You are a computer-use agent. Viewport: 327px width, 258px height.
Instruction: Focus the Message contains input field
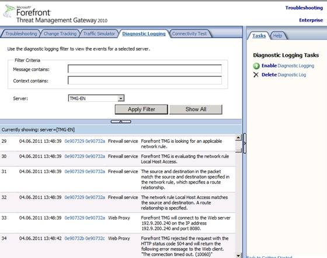pos(145,69)
